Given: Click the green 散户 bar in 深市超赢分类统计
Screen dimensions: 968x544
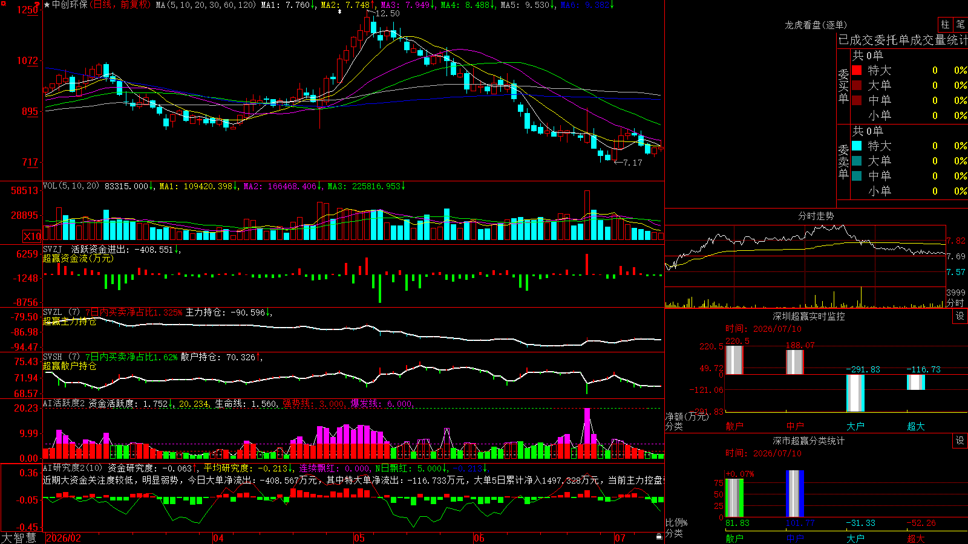Looking at the screenshot, I should pos(734,498).
